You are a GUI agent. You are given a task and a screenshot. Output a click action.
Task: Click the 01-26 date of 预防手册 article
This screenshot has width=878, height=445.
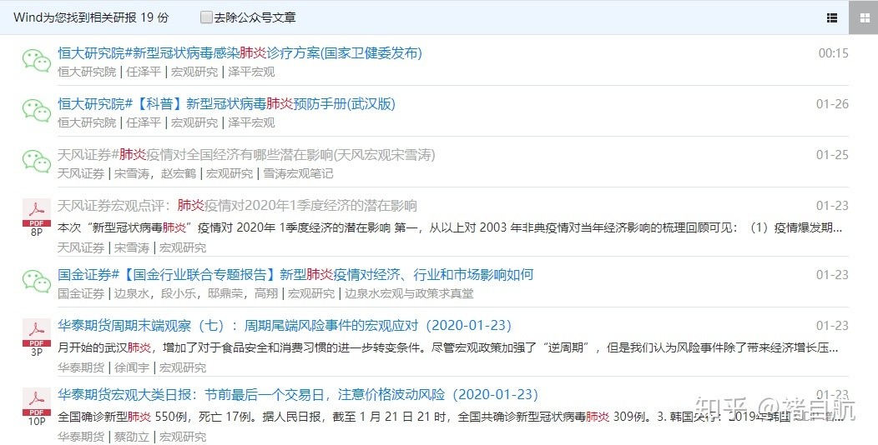pos(832,104)
